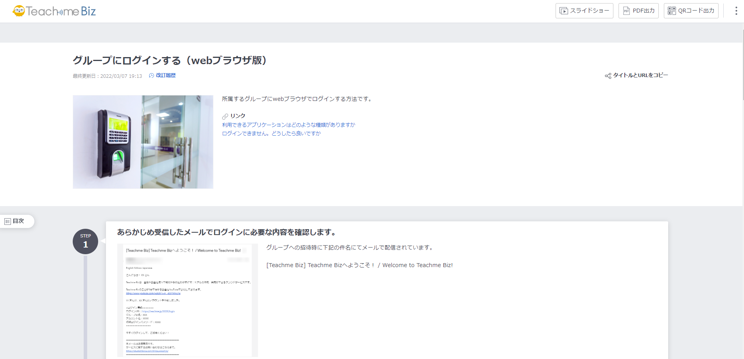Enlarge the Step 1 email screenshot thumbnail
The width and height of the screenshot is (744, 359).
[188, 300]
